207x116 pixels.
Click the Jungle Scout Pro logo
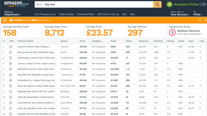[x=30, y=20]
